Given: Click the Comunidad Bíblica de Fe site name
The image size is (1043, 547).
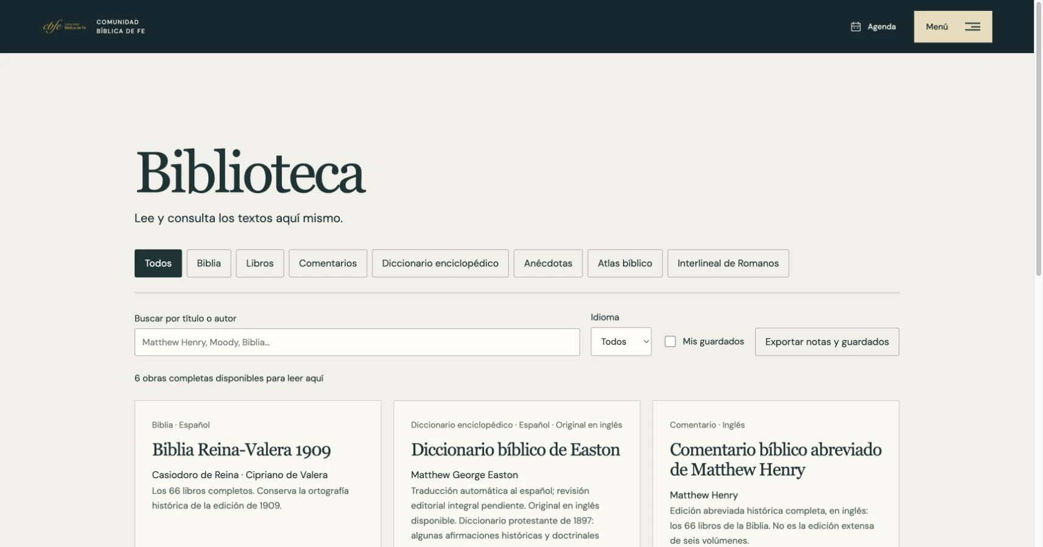Looking at the screenshot, I should 121,27.
